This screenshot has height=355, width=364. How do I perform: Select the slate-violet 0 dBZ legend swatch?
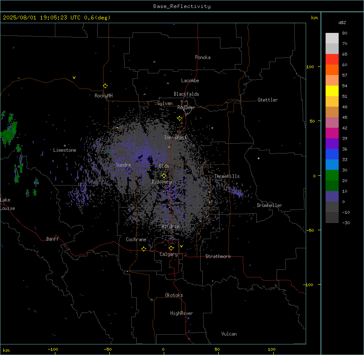tap(332, 196)
